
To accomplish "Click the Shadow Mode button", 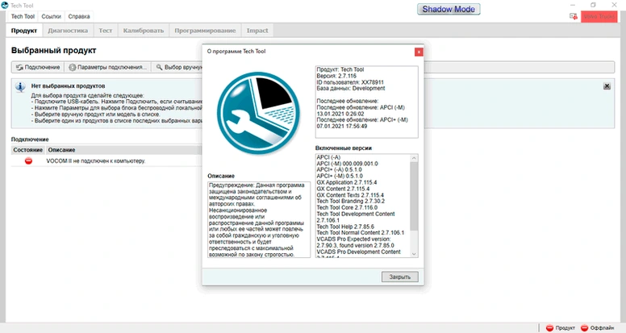I will [449, 9].
